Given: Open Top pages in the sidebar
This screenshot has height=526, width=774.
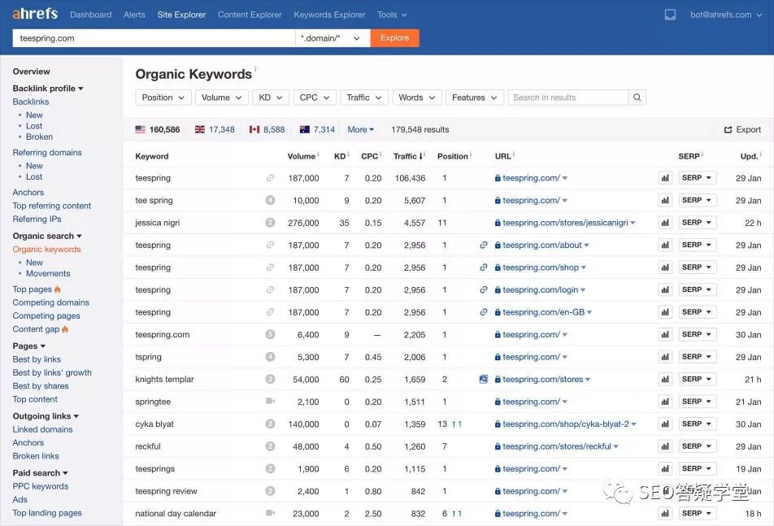Looking at the screenshot, I should point(32,289).
